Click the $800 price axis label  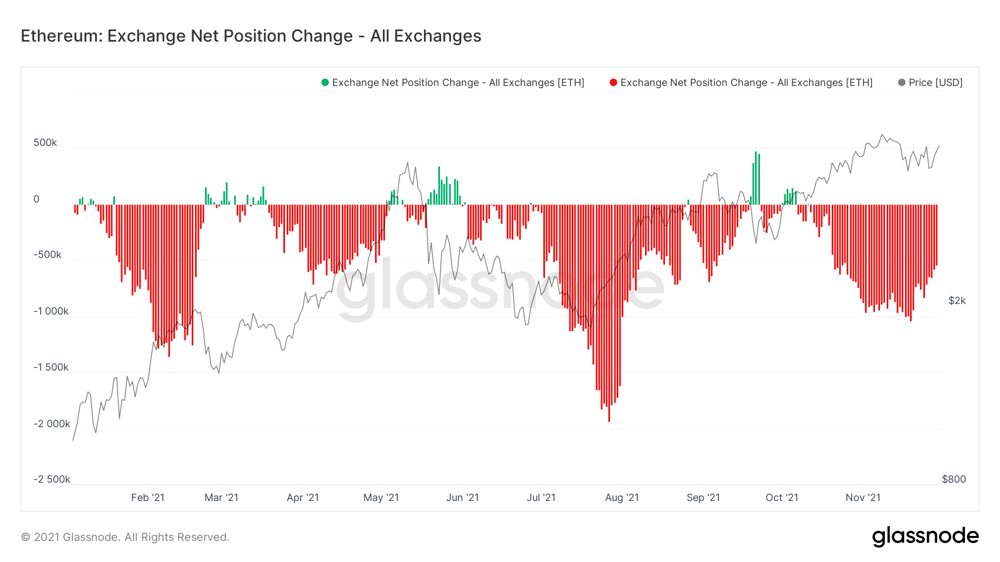click(953, 479)
